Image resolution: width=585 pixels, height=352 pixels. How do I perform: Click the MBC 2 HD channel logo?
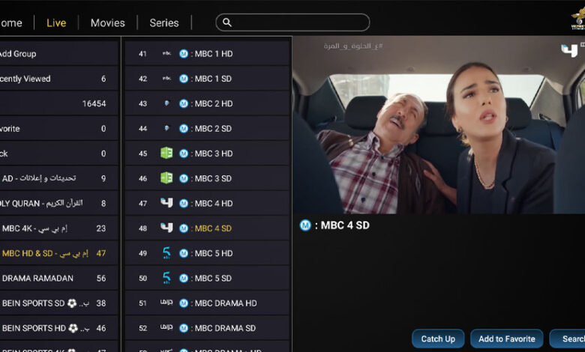click(166, 104)
